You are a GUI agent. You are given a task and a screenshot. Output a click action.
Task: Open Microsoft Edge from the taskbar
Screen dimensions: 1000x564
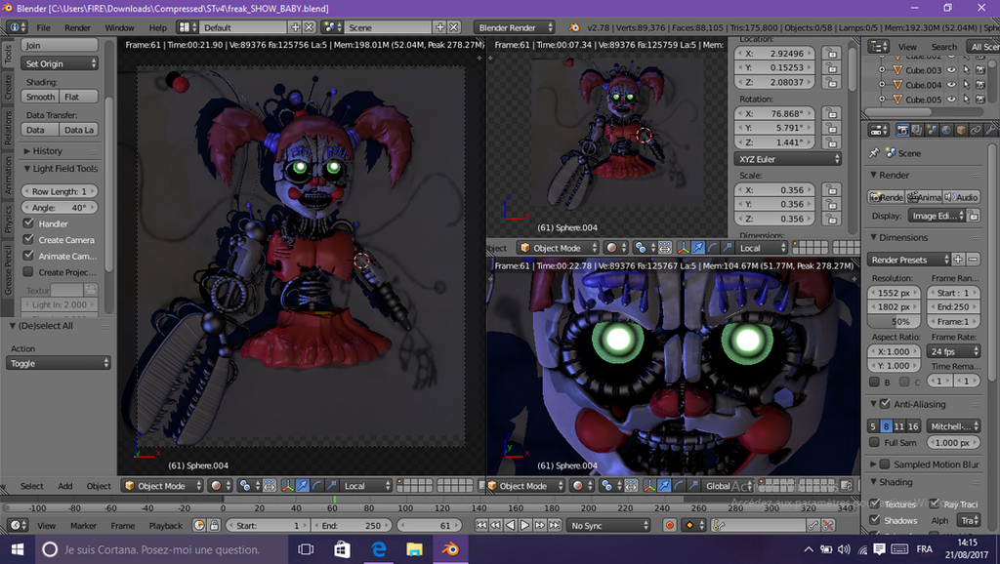pos(378,549)
